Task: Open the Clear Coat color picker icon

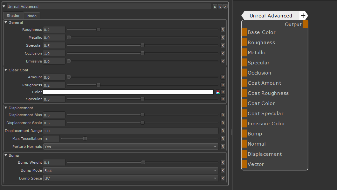Action: [x=218, y=92]
